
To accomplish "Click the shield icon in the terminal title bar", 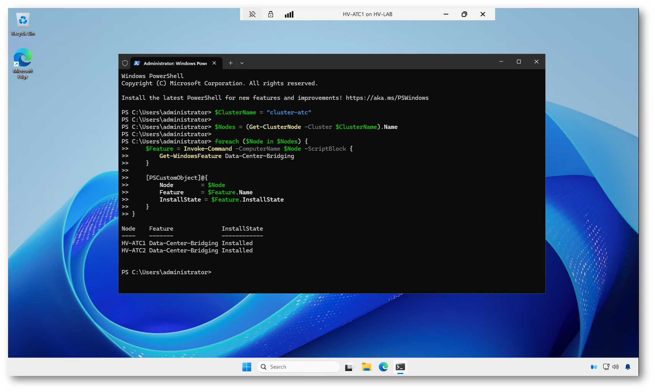I will point(125,63).
